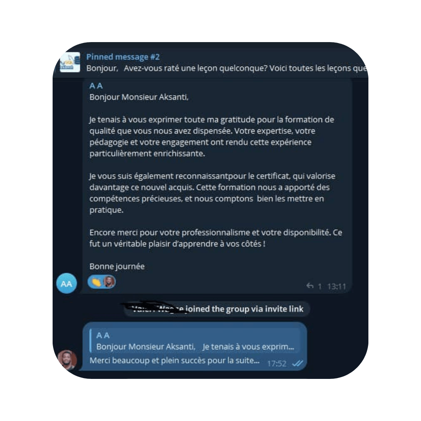Screen dimensions: 421x421
Task: Click the double check read-receipt icon
Action: [297, 364]
